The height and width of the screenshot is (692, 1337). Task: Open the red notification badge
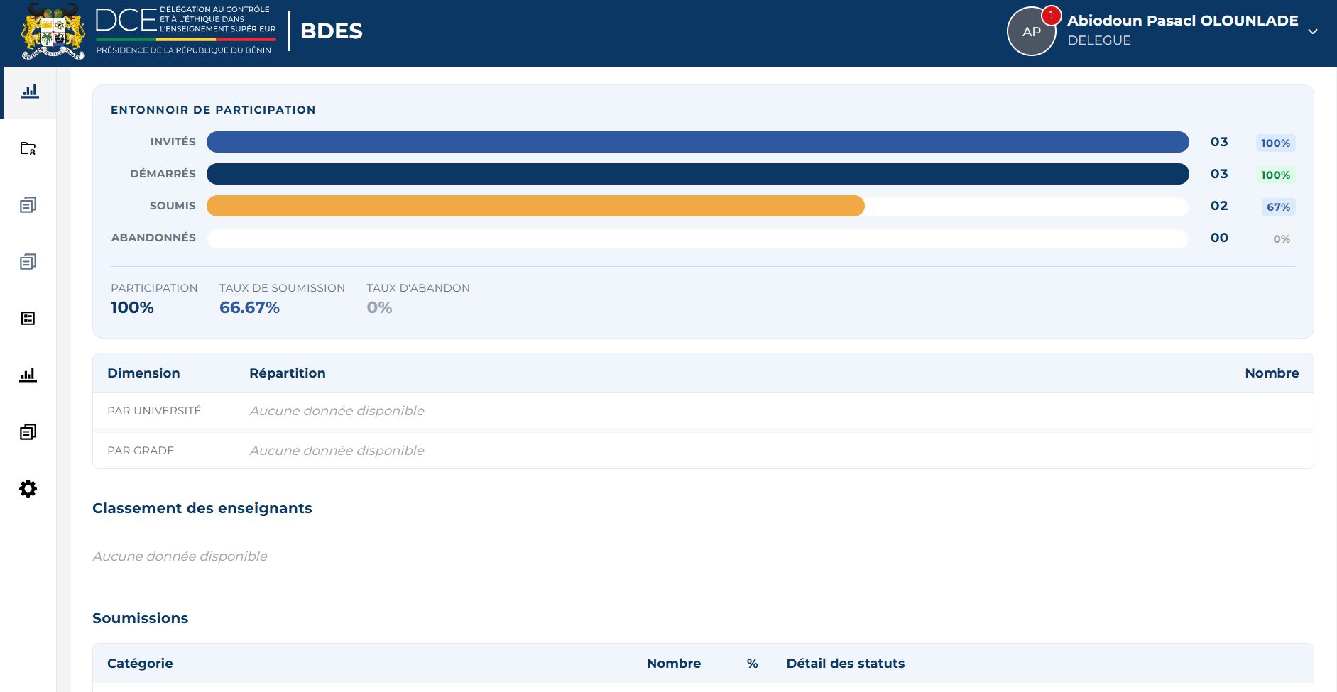[x=1051, y=16]
